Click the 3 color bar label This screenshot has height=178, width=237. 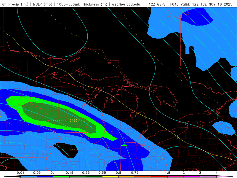(200, 173)
